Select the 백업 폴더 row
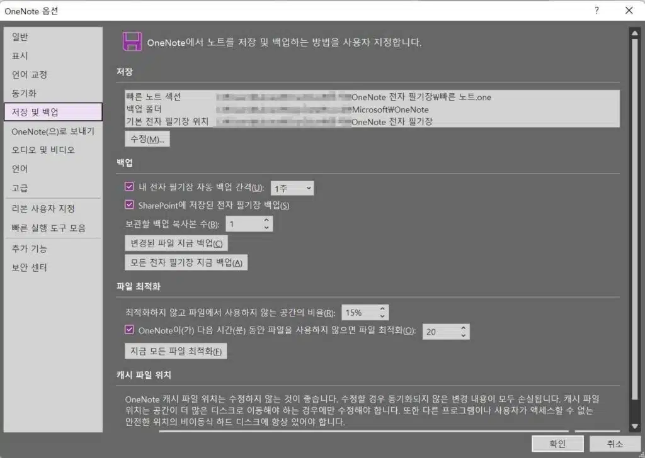The width and height of the screenshot is (645, 458). 372,109
